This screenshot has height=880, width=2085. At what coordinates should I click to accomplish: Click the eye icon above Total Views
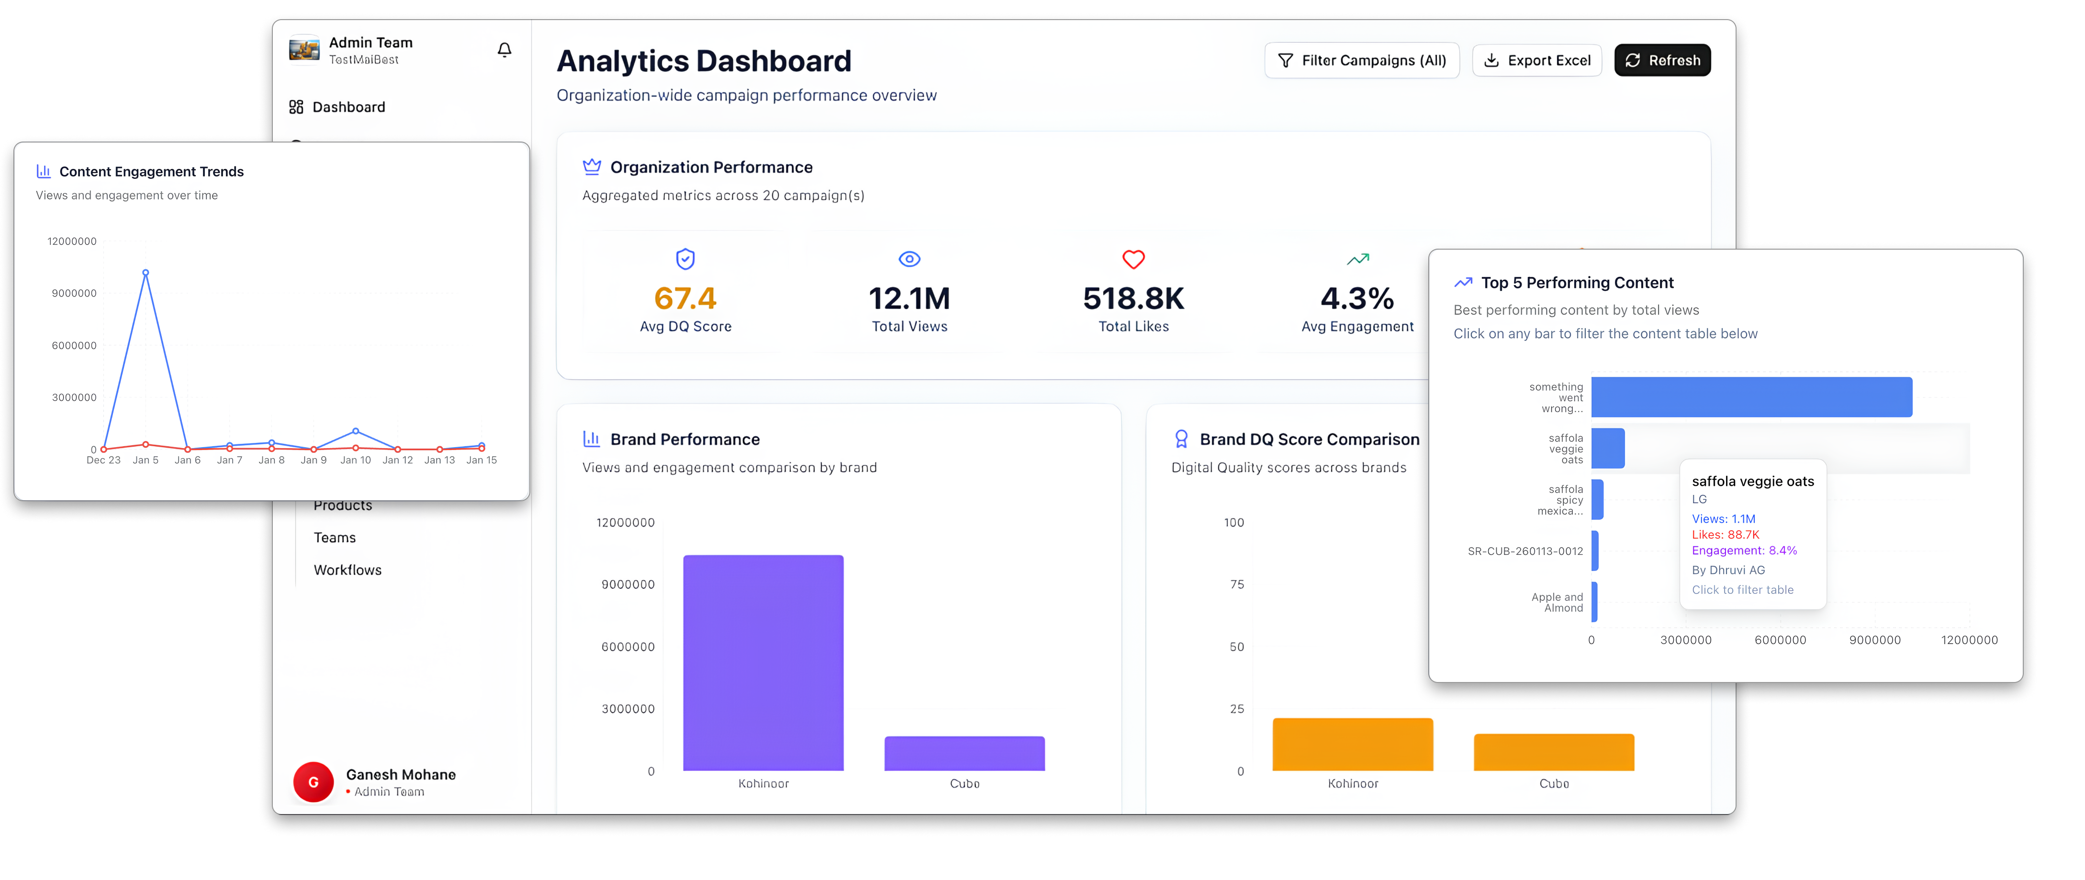click(909, 259)
